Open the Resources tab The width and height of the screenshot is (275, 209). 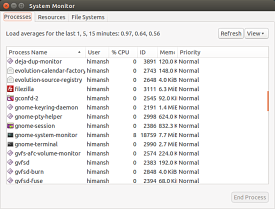51,17
